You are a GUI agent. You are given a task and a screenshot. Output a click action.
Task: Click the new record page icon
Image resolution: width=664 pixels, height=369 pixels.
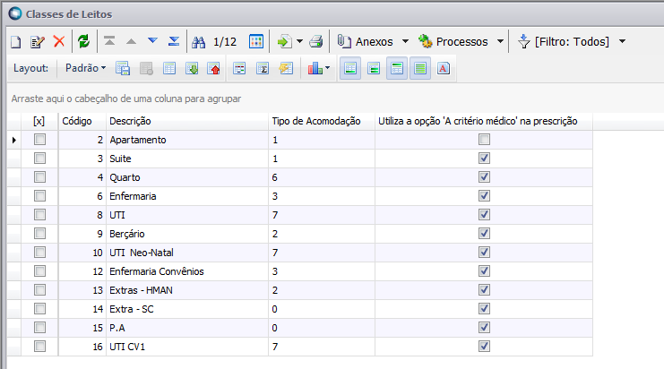(15, 42)
